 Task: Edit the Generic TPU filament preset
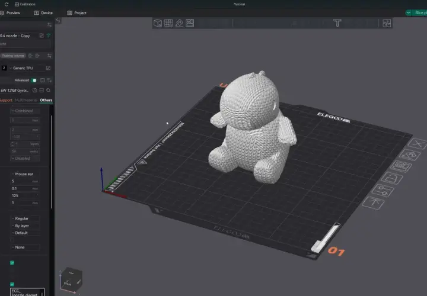[x=48, y=68]
